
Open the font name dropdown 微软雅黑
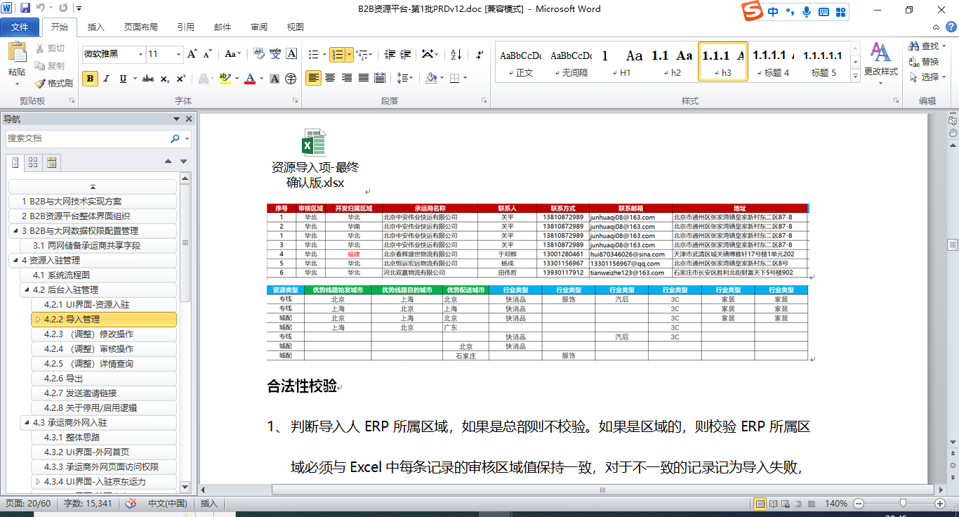coord(140,54)
